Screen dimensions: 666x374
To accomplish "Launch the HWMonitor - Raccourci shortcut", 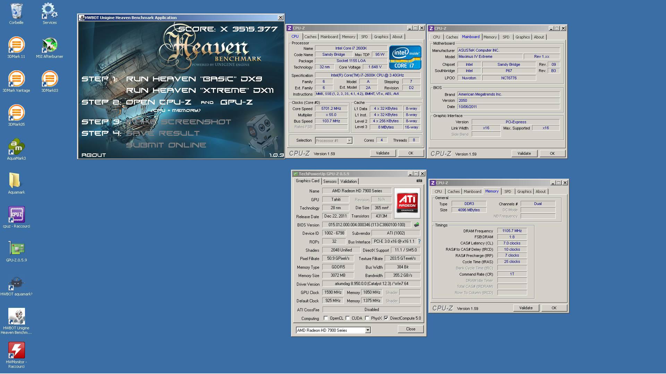I will point(16,355).
